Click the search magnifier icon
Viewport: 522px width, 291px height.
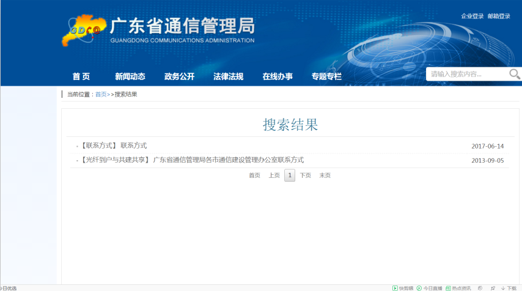514,75
